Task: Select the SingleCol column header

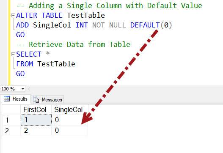Action: [x=69, y=109]
